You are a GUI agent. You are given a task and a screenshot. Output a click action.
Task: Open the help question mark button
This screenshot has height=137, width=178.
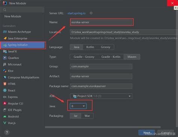point(7,132)
